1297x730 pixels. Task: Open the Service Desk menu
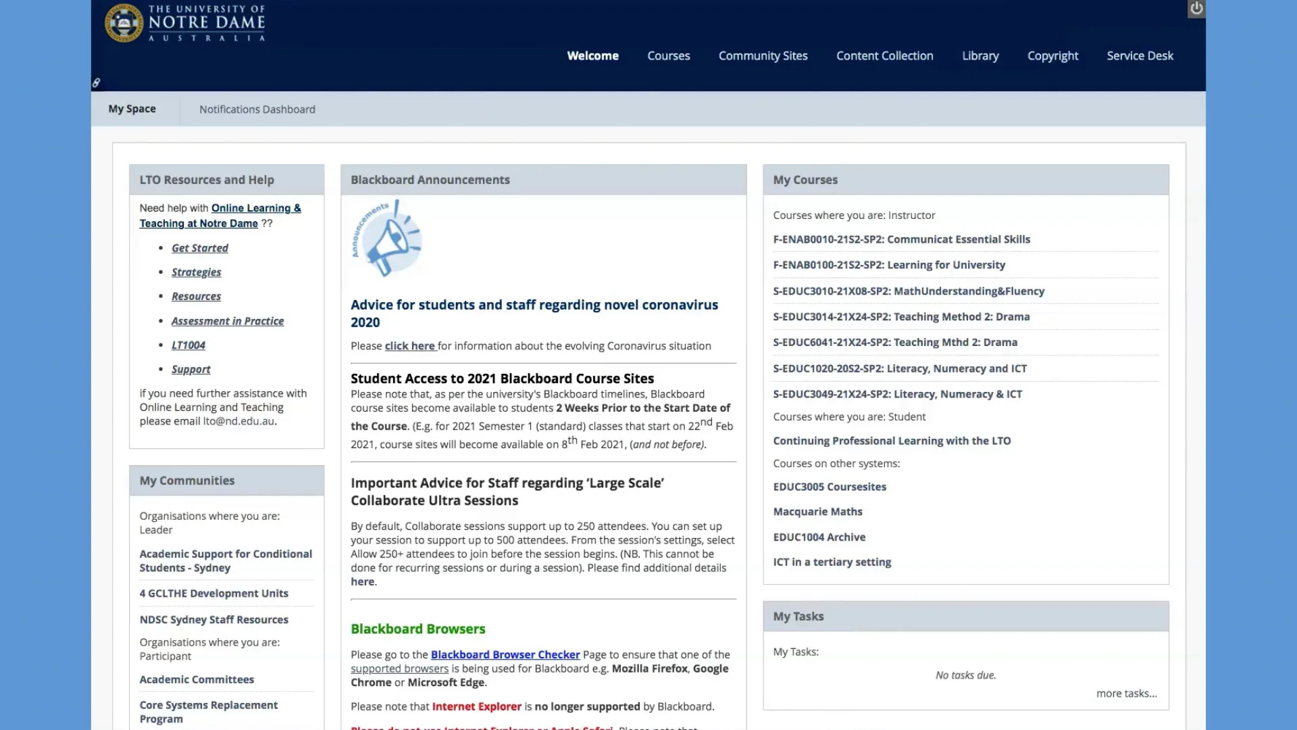1140,56
